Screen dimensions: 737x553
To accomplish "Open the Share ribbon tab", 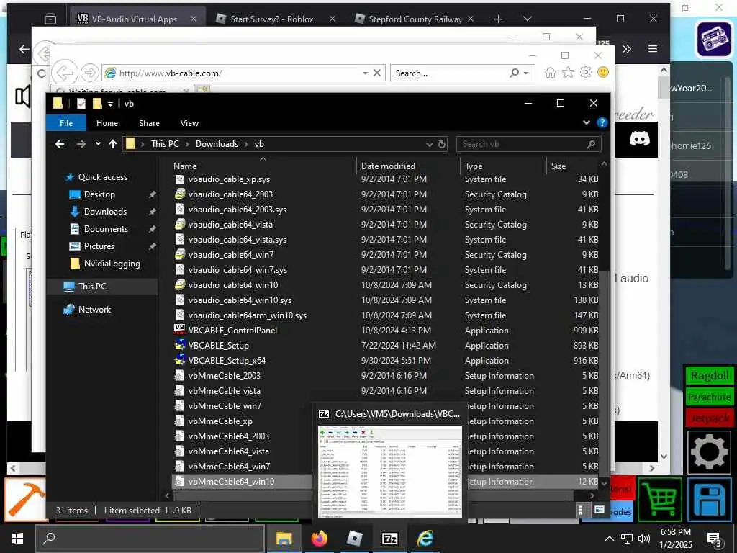I will click(149, 123).
